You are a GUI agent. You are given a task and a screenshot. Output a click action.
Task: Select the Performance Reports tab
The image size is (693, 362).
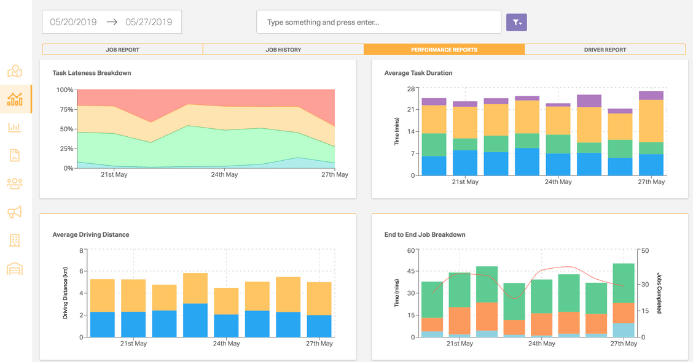point(444,50)
